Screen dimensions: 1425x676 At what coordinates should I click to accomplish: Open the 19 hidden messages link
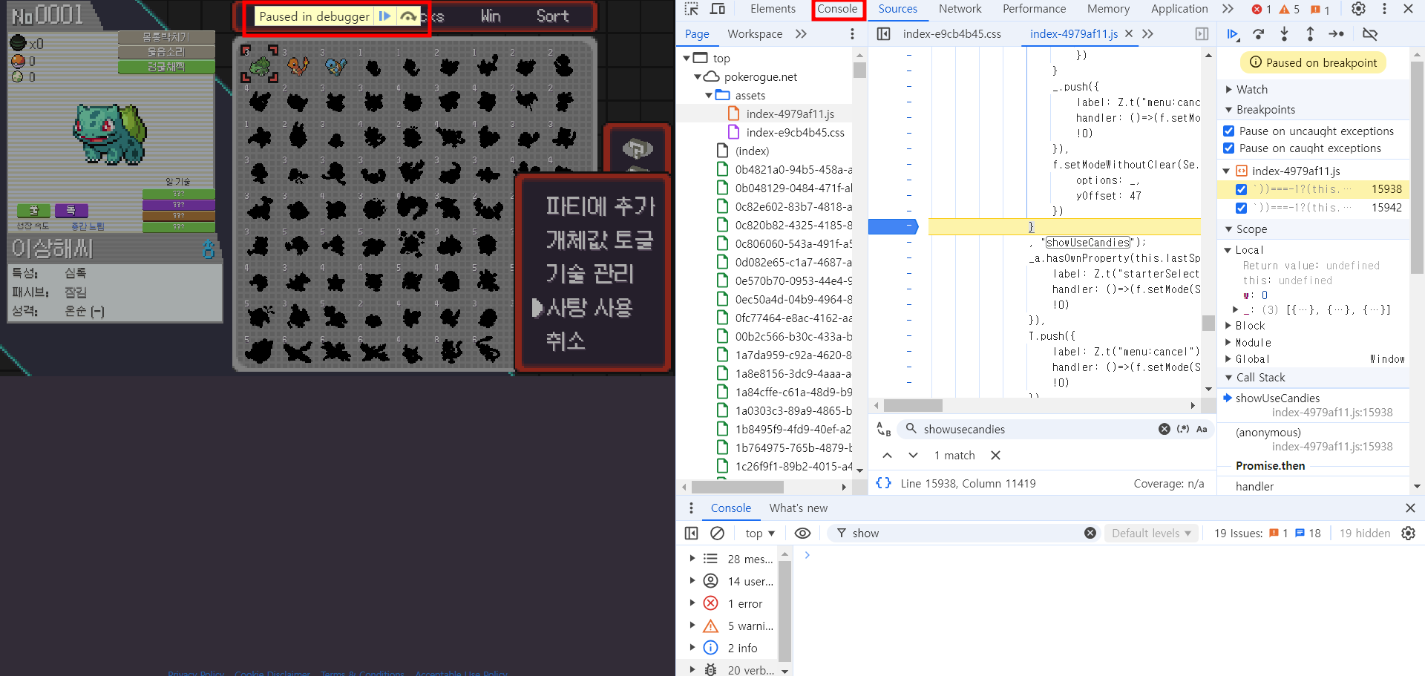[x=1364, y=534]
